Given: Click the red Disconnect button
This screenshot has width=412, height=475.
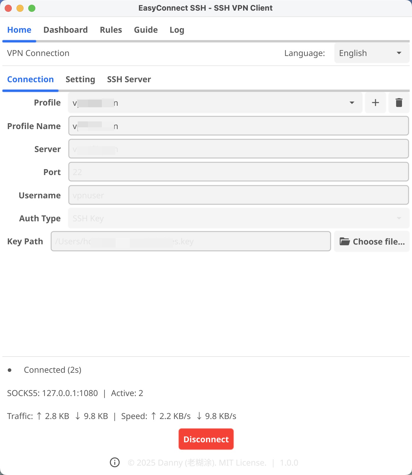Looking at the screenshot, I should click(x=206, y=439).
